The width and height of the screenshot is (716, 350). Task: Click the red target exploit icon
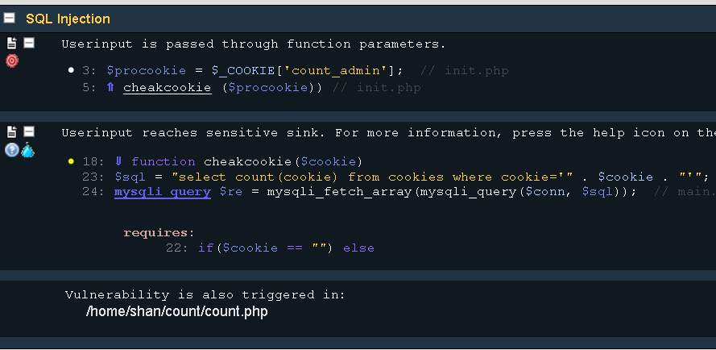coord(12,60)
